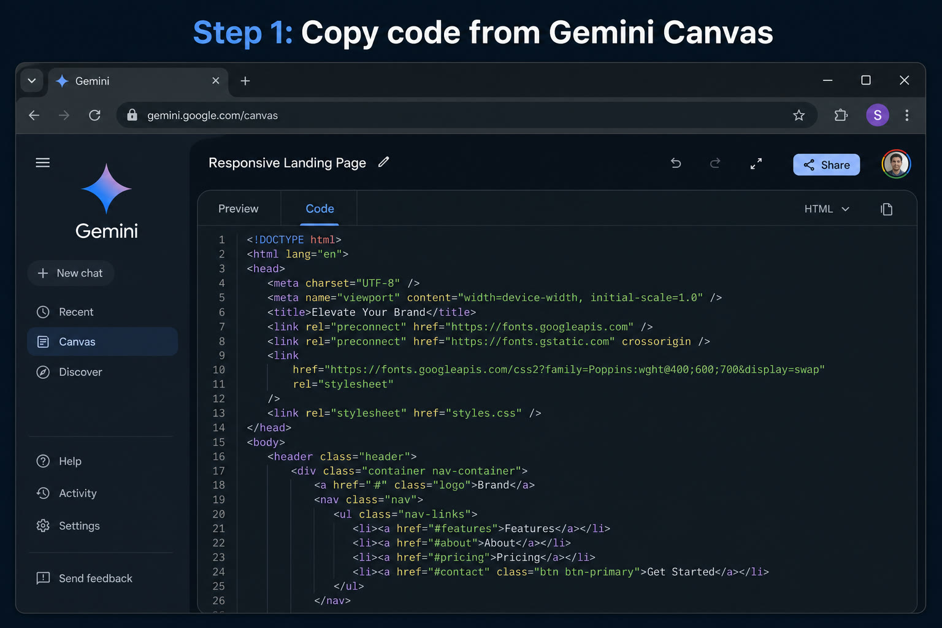This screenshot has width=942, height=628.
Task: View site information lock icon
Action: pyautogui.click(x=132, y=115)
